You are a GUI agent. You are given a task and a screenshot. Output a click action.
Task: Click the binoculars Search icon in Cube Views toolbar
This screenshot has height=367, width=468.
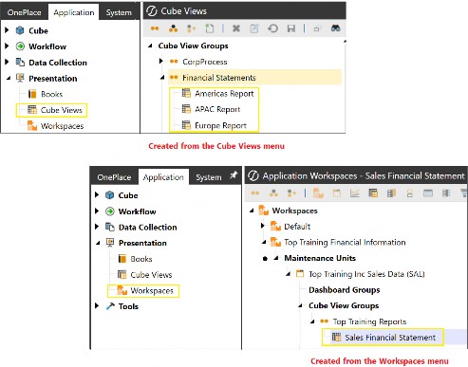[335, 28]
